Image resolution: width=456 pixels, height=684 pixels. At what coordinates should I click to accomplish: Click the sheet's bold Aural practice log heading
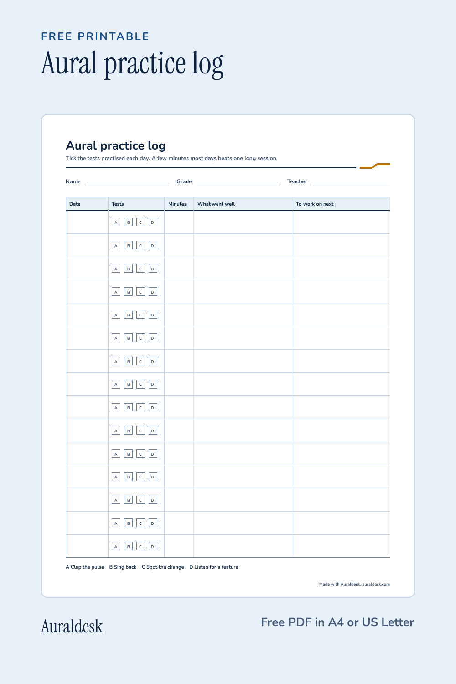116,145
